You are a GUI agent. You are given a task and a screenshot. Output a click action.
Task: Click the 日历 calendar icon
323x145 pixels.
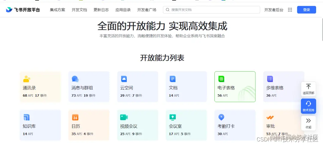(x=75, y=117)
